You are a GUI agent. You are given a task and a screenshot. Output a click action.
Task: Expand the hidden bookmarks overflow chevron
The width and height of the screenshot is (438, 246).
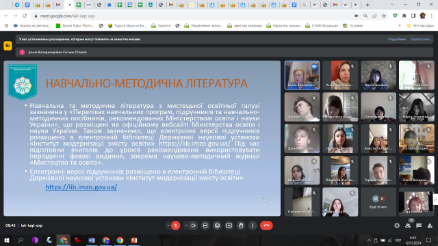[400, 26]
